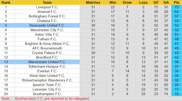Image resolution: width=182 pixels, height=101 pixels.
Task: Select the Liverpool F.C. team cell
Action: coord(47,7)
